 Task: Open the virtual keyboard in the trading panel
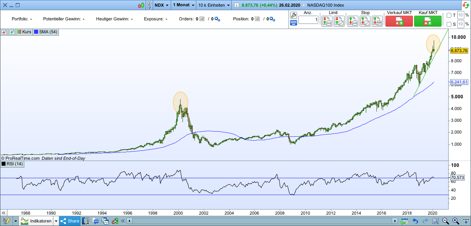click(x=293, y=23)
